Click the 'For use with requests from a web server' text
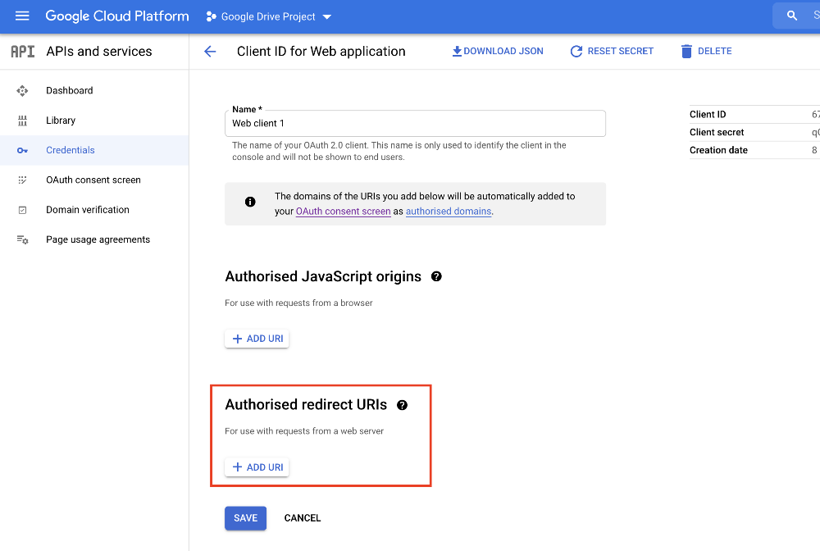The height and width of the screenshot is (551, 820). coord(304,430)
